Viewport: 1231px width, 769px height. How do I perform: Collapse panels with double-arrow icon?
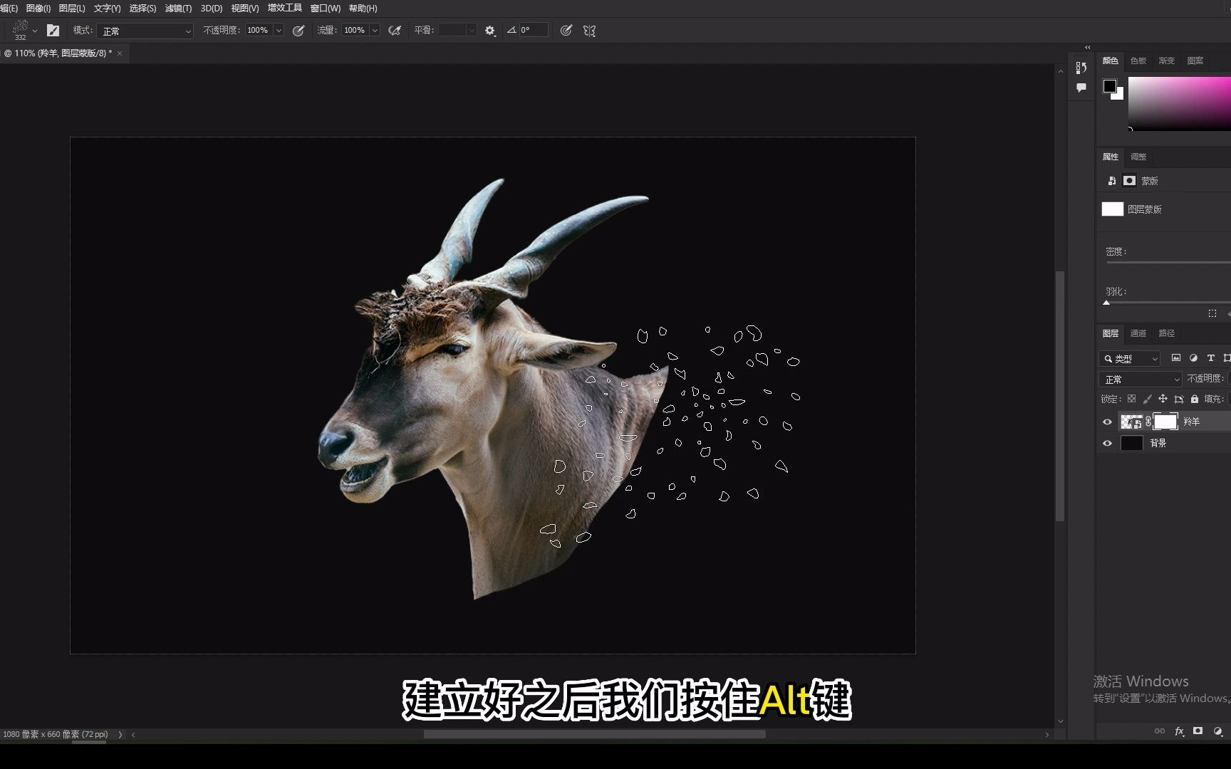(1088, 48)
